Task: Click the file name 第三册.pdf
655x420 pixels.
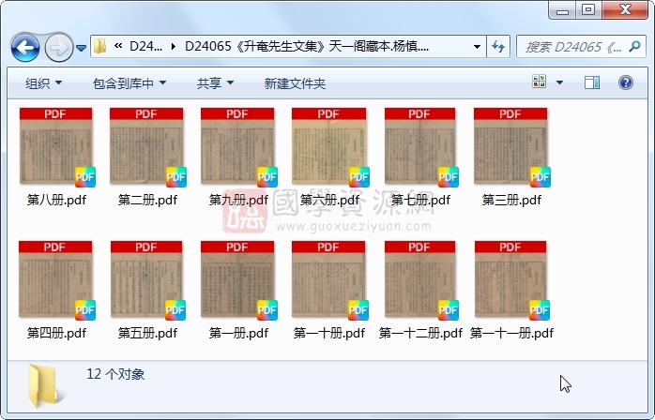Action: pyautogui.click(x=511, y=200)
